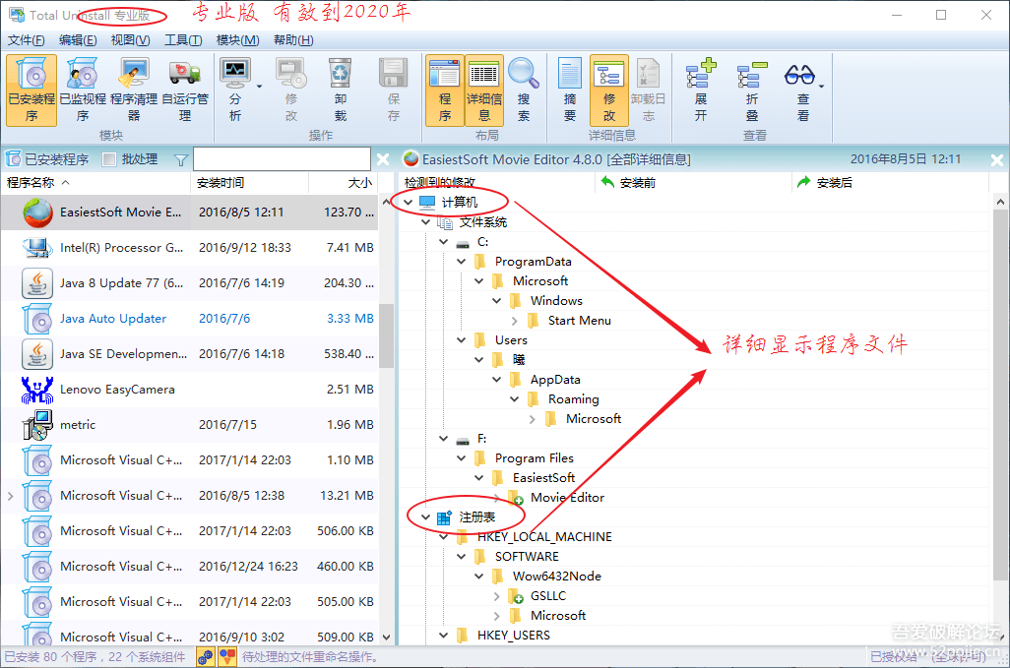Close the details panel with the X
Viewport: 1010px width, 668px height.
pyautogui.click(x=996, y=160)
